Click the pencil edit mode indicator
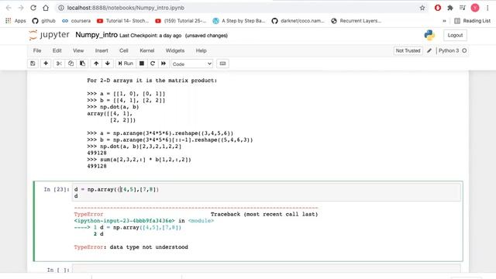Image resolution: width=496 pixels, height=279 pixels. (429, 50)
